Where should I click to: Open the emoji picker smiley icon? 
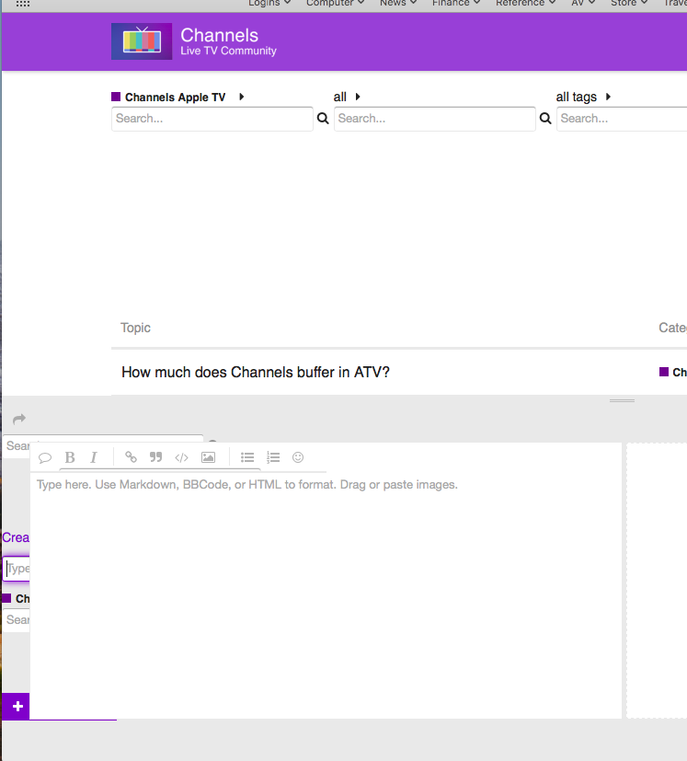click(298, 457)
